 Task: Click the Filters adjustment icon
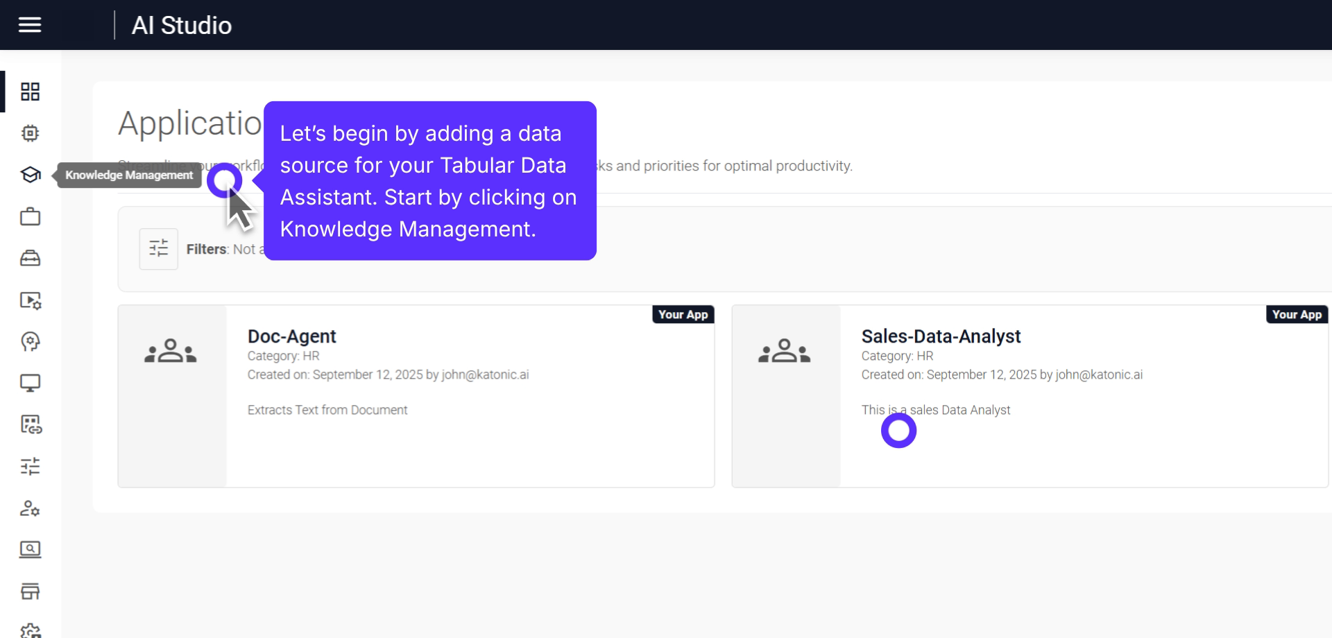[x=158, y=248]
